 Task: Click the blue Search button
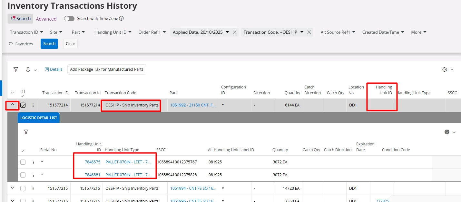click(49, 44)
